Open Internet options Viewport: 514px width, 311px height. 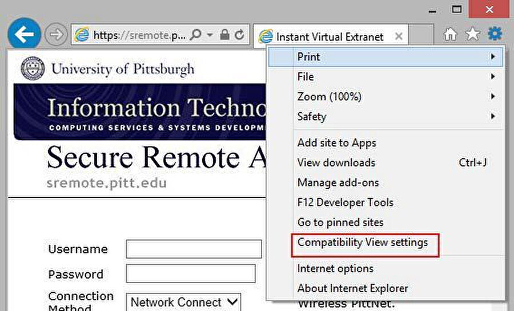click(x=385, y=268)
